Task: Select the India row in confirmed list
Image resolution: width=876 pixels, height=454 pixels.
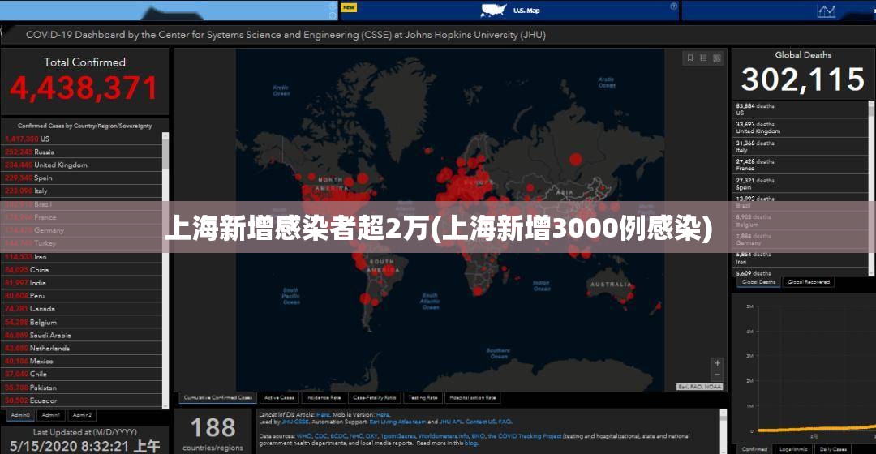Action: [x=83, y=283]
